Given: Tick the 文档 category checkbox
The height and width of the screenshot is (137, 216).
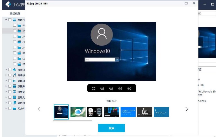Looking at the screenshot, I should [10, 81].
